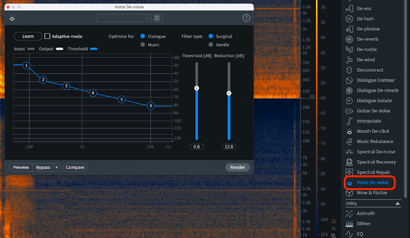The image size is (410, 238).
Task: Select the De-plosive module icon
Action: tap(349, 29)
